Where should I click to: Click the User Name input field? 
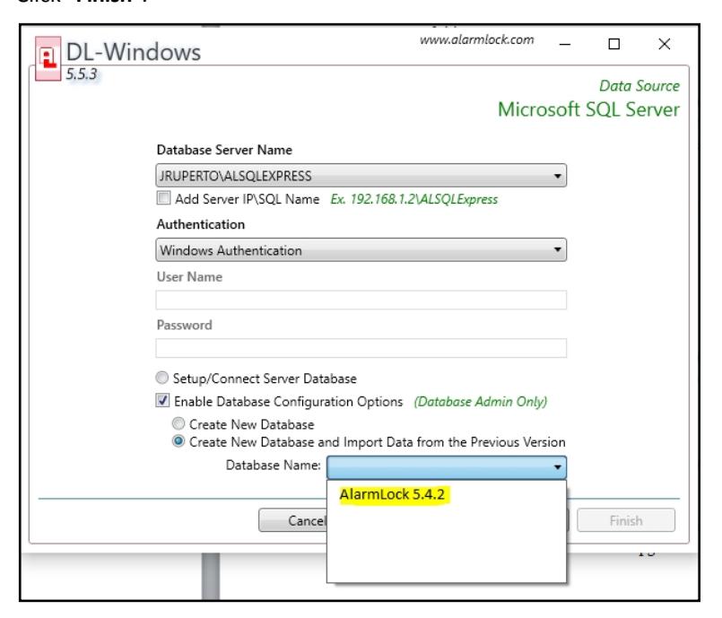(361, 300)
